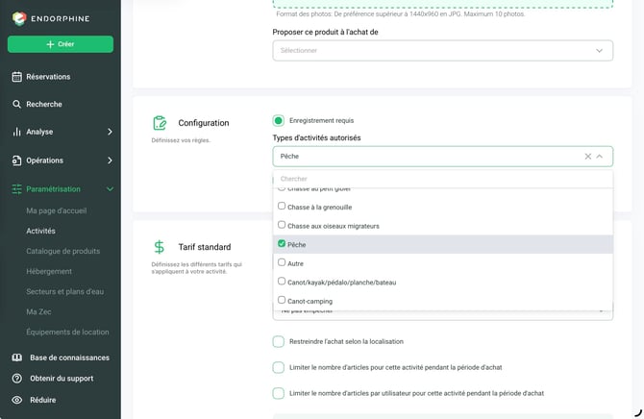Click the Obtenir du support help icon

click(x=17, y=379)
